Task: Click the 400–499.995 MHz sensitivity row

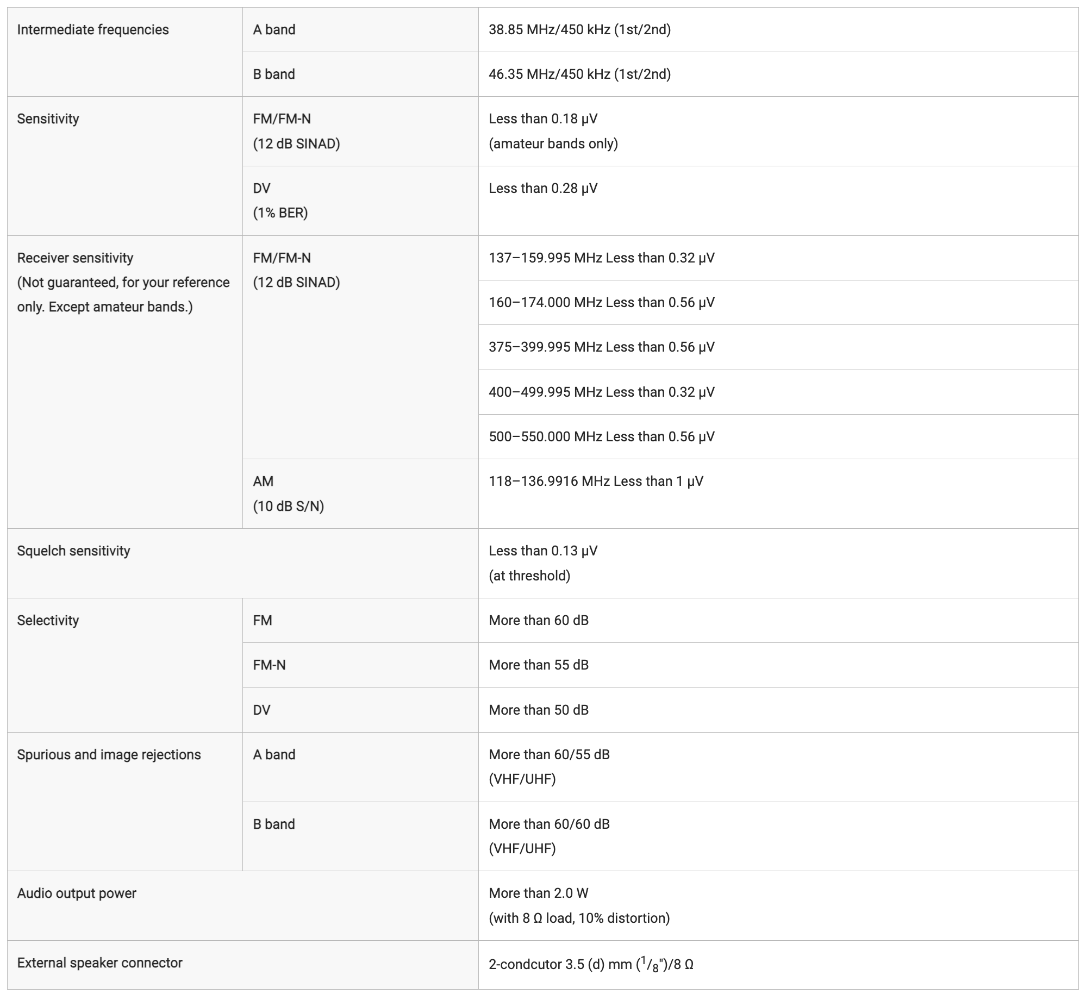Action: 778,392
